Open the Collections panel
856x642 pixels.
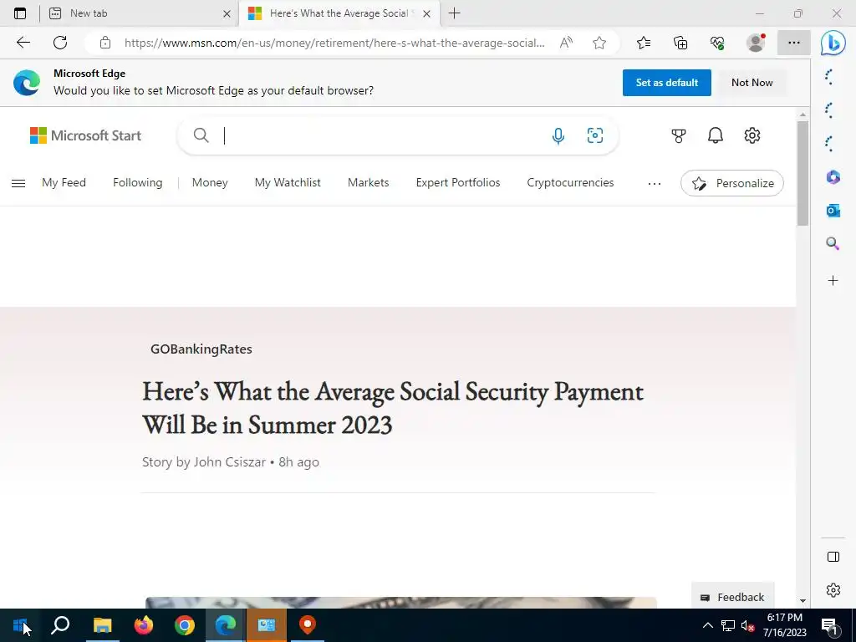pyautogui.click(x=680, y=43)
